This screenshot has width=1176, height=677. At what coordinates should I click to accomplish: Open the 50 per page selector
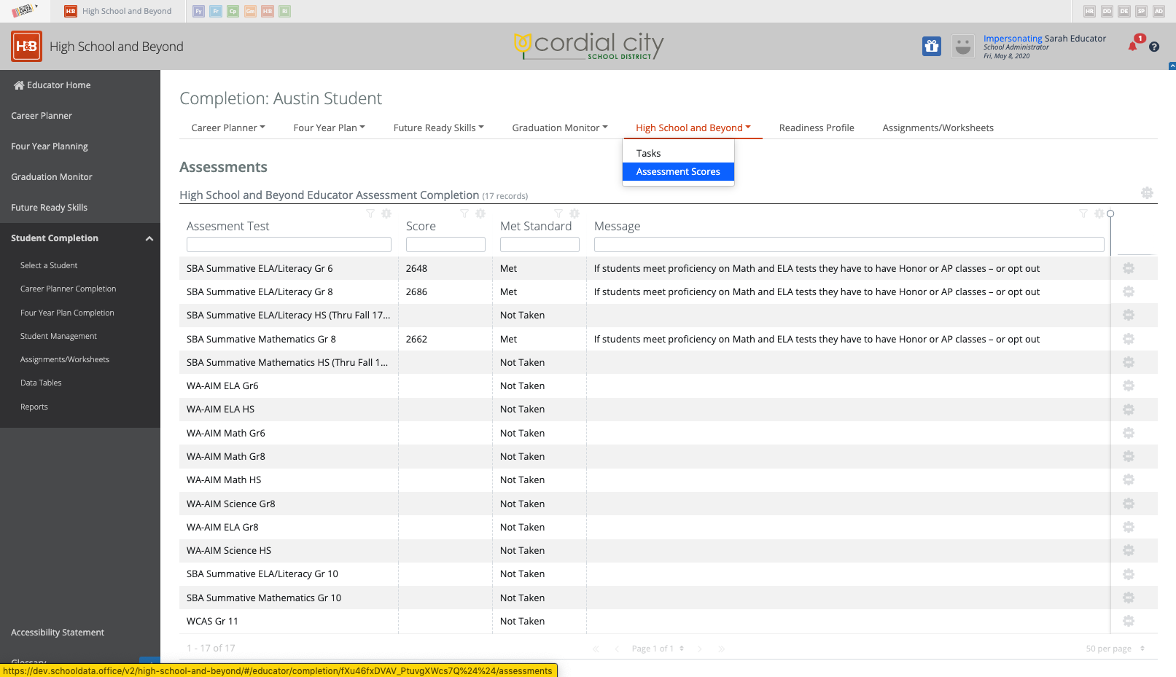click(x=1115, y=649)
